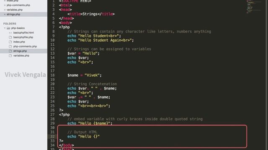This screenshot has height=150, width=268.
Task: Click the FOLDERS sidebar heading
Action: tap(10, 24)
